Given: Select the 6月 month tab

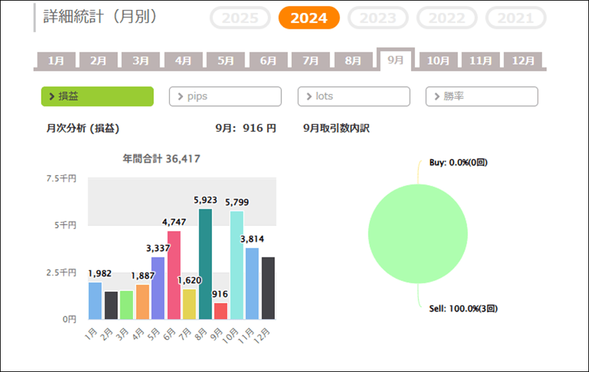Looking at the screenshot, I should point(268,61).
